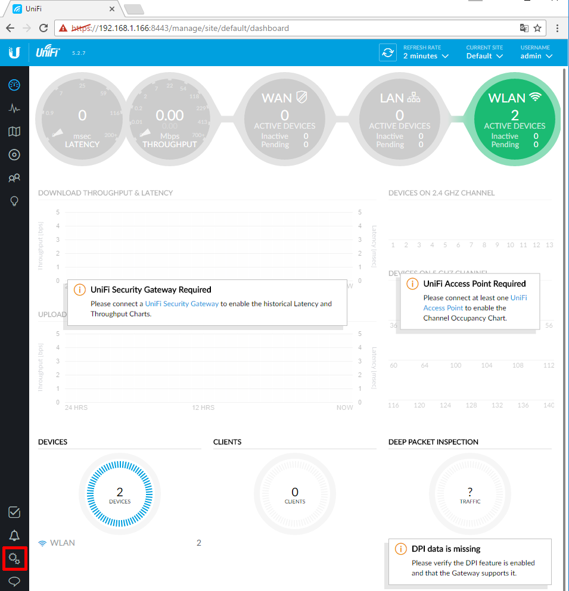Viewport: 569px width, 591px height.
Task: Reload the browser page
Action: pyautogui.click(x=43, y=28)
